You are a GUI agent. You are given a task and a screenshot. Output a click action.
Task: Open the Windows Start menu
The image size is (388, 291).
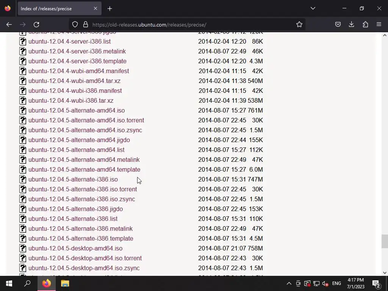(x=9, y=283)
